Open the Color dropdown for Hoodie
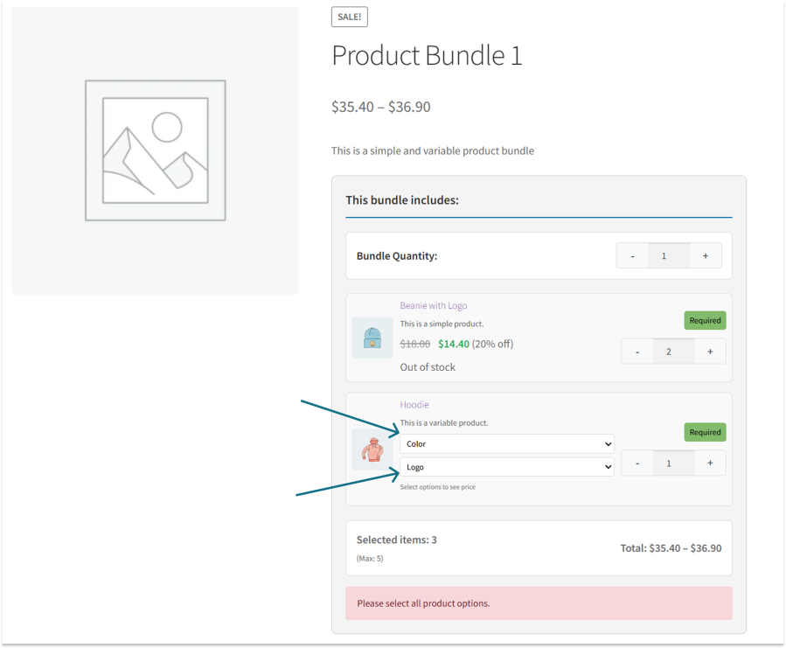Screen dimensions: 786x648 click(x=507, y=443)
